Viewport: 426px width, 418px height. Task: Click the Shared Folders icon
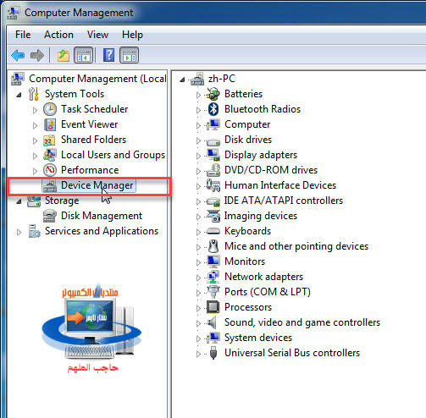pyautogui.click(x=49, y=140)
